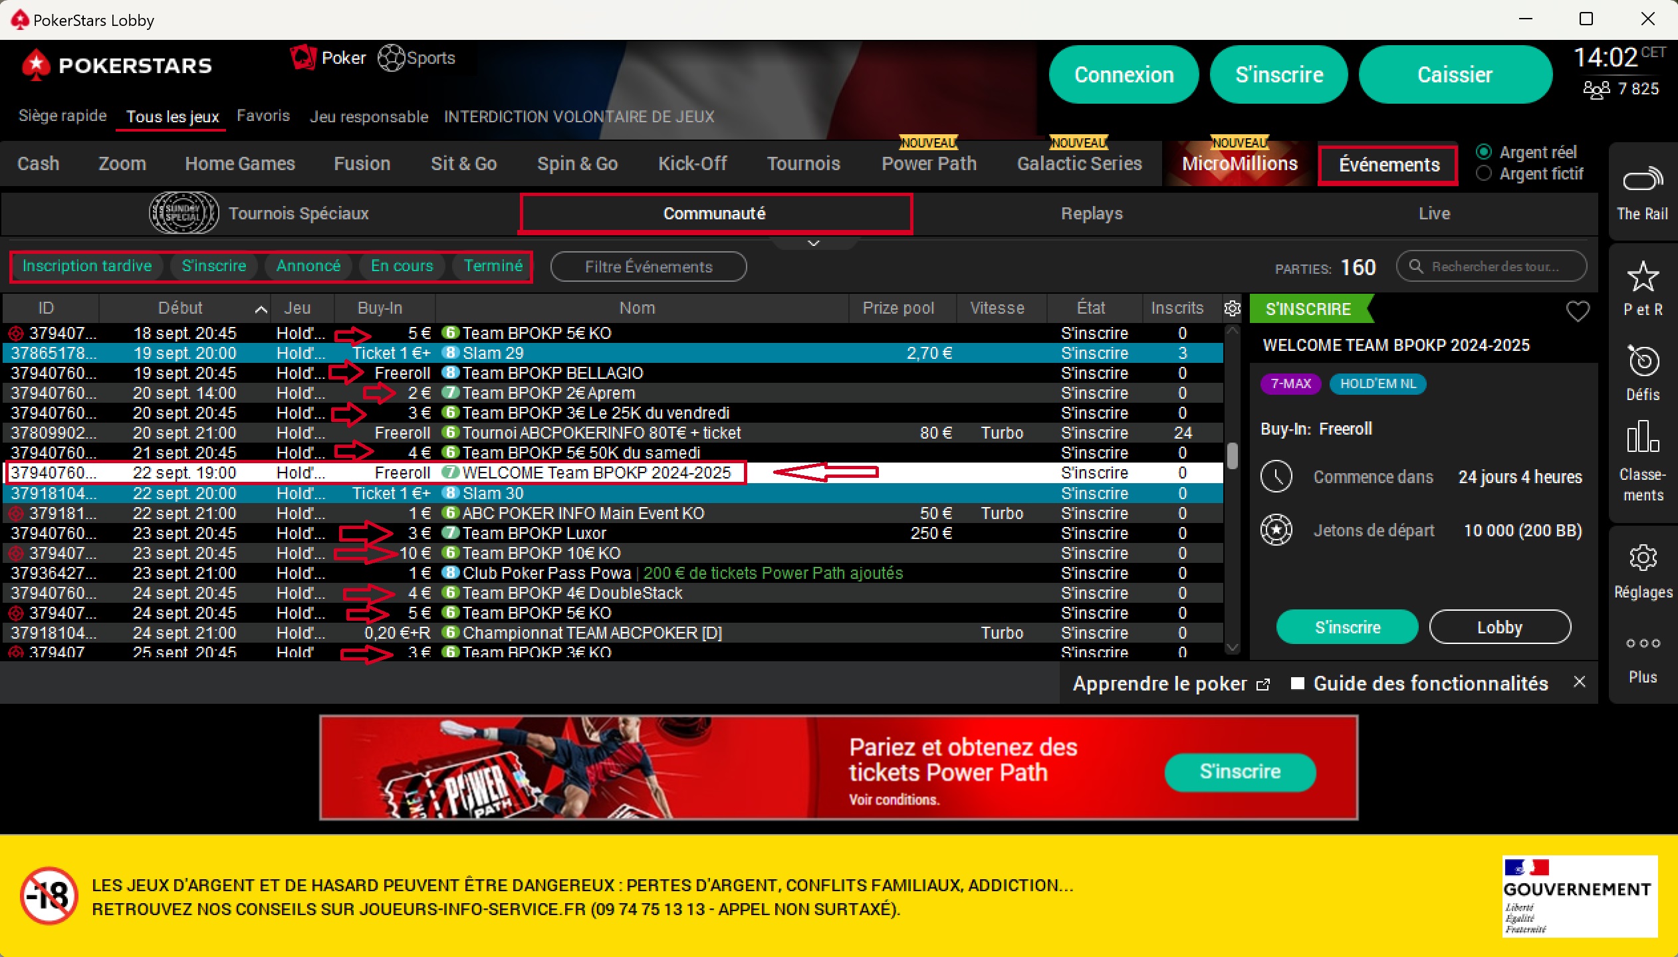Click the HOLD'EM NL tag
The height and width of the screenshot is (957, 1678).
tap(1378, 383)
